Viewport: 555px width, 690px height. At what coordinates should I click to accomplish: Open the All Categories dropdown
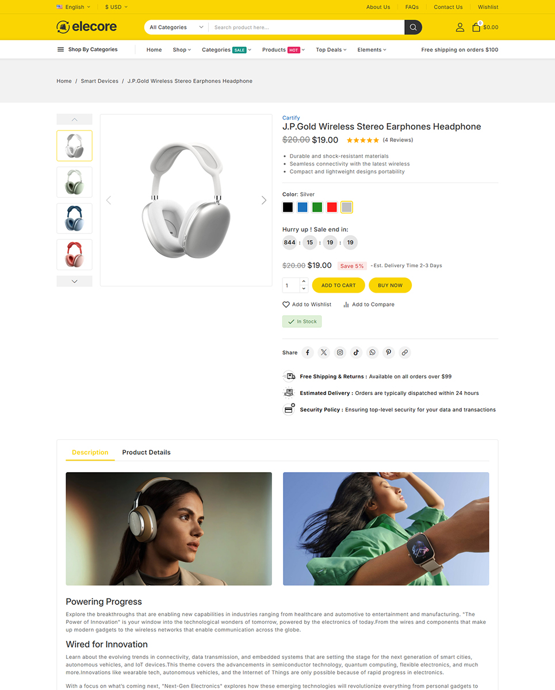pyautogui.click(x=176, y=27)
